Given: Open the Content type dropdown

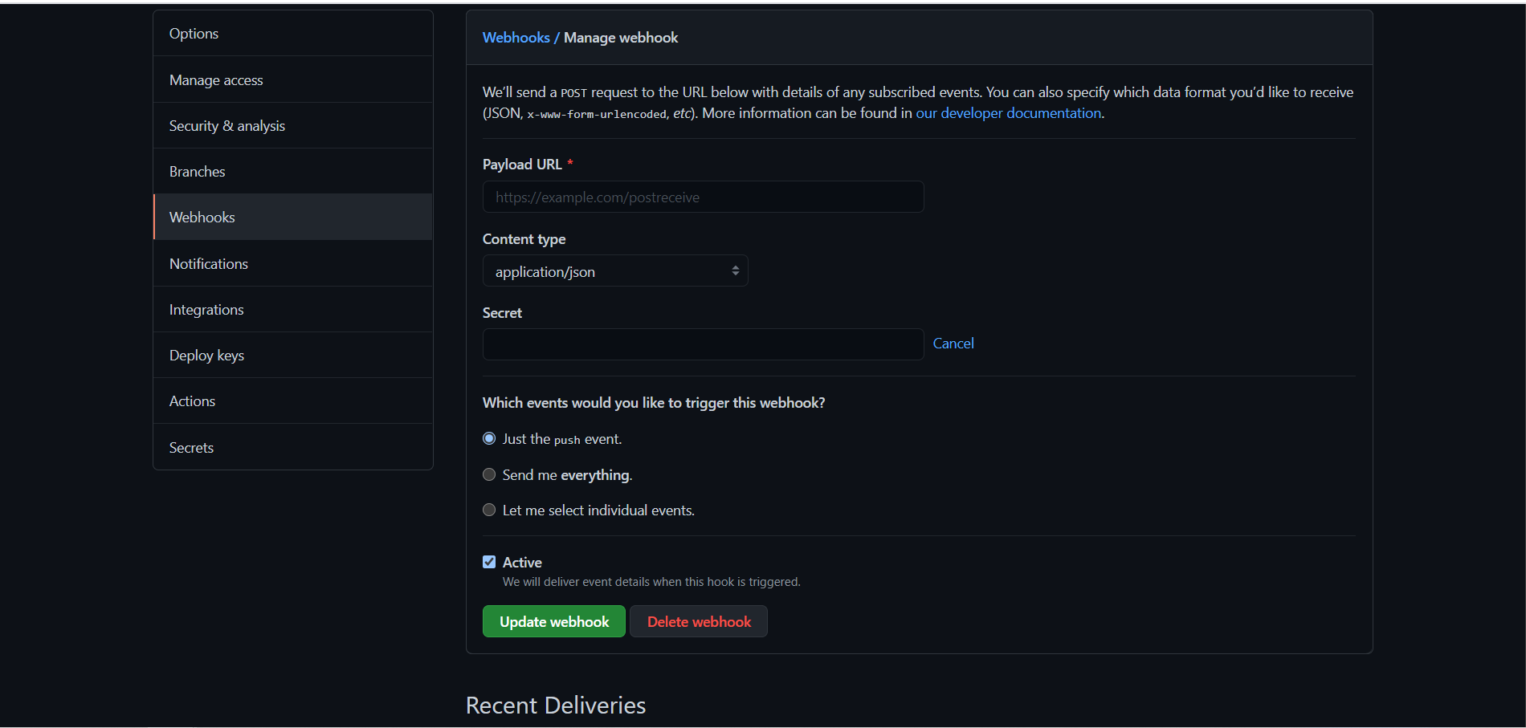Looking at the screenshot, I should pos(614,270).
